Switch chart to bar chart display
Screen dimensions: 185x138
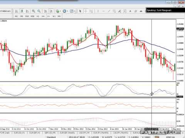pos(17,11)
